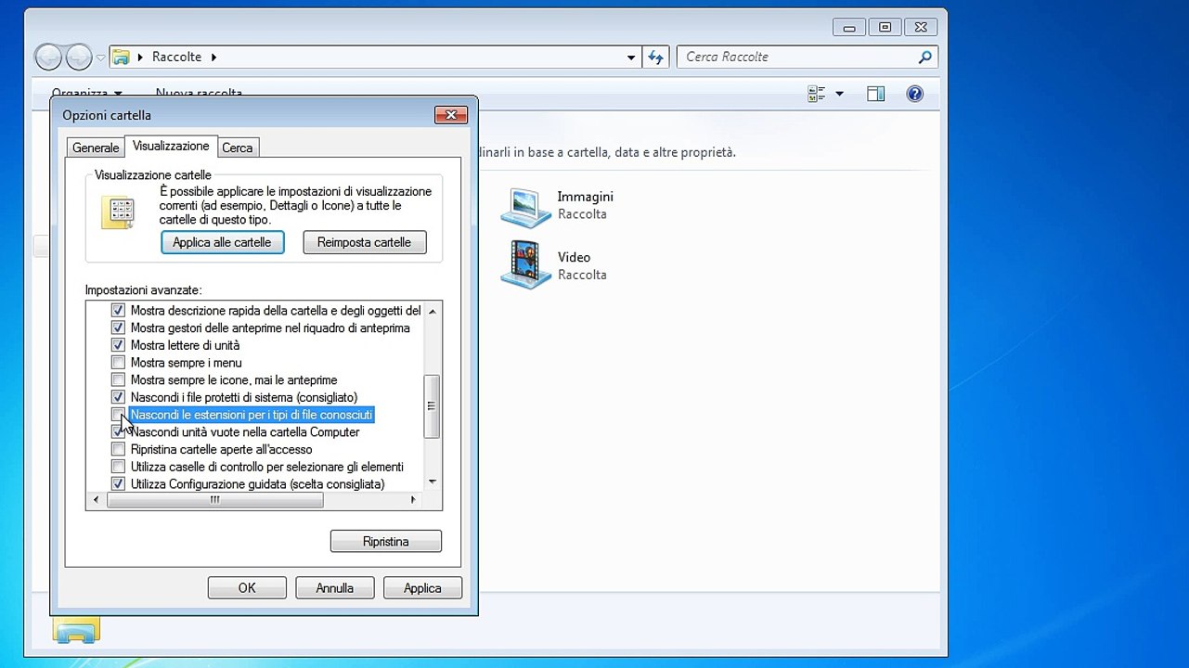Viewport: 1189px width, 668px height.
Task: Click the Raccolte folder icon in address bar
Action: (x=121, y=57)
